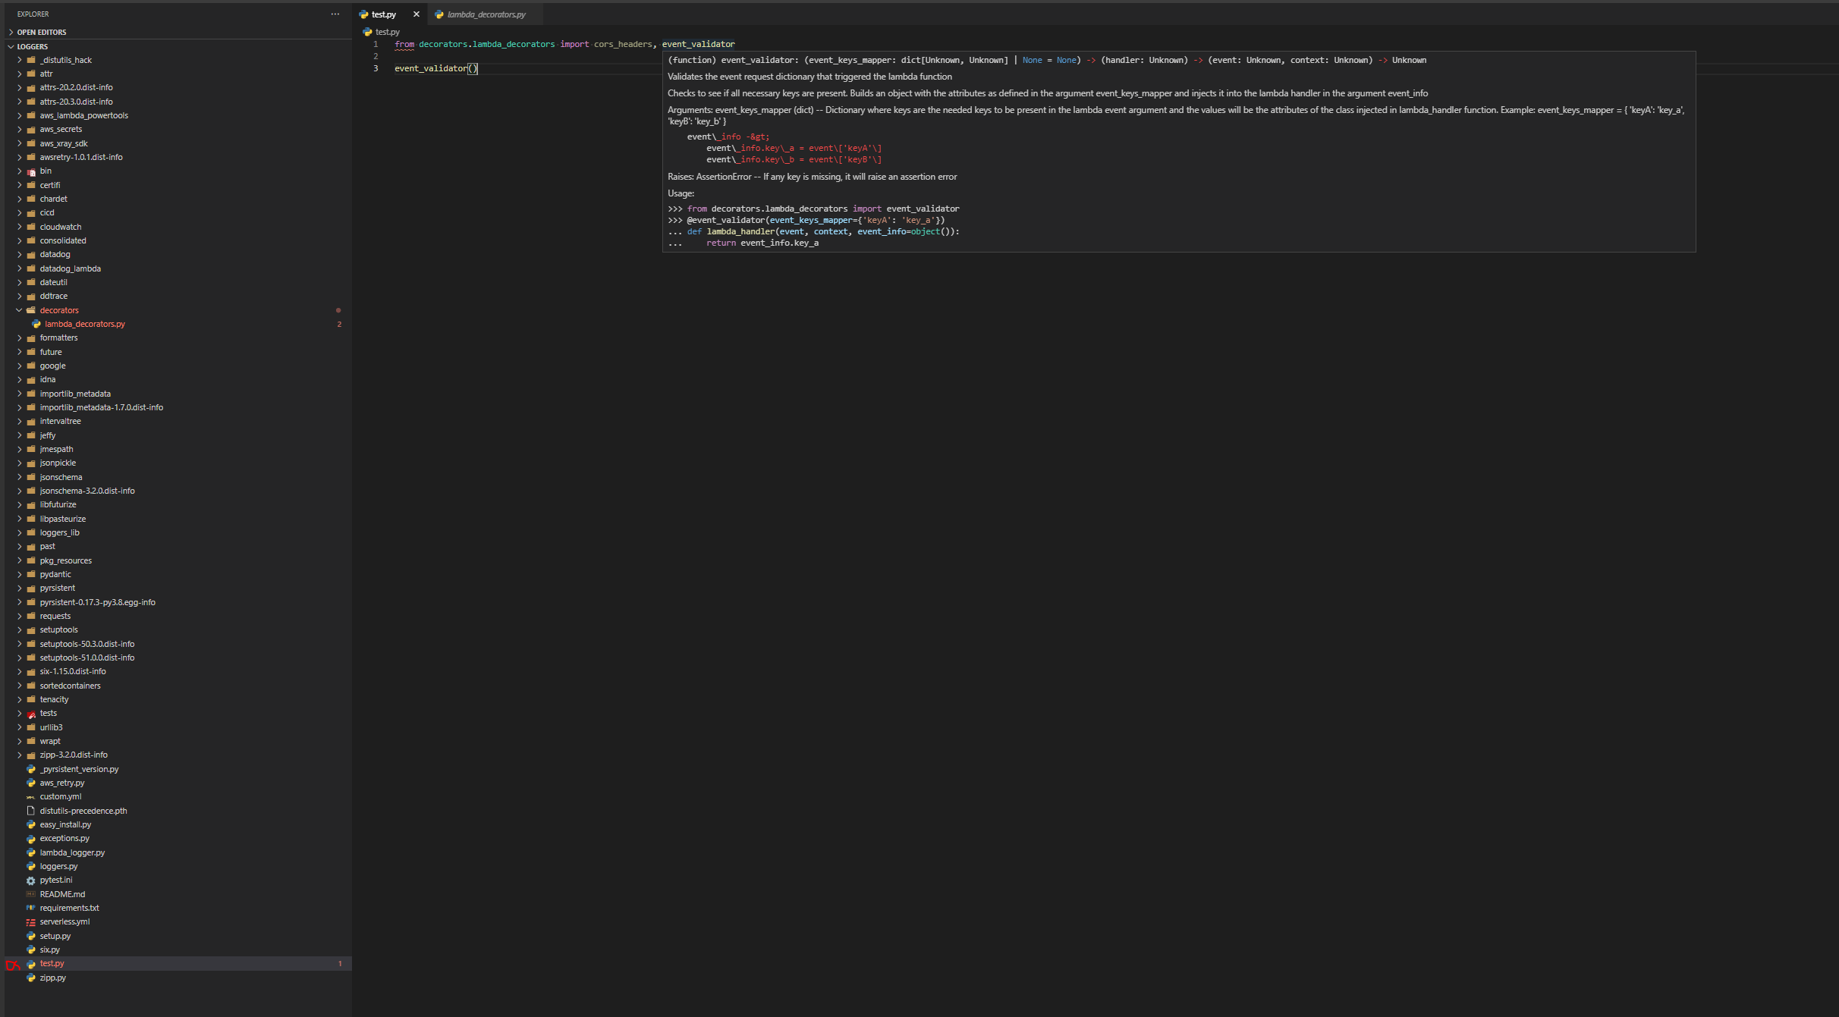Click the Python icon in the breadcrumb bar

[x=366, y=32]
